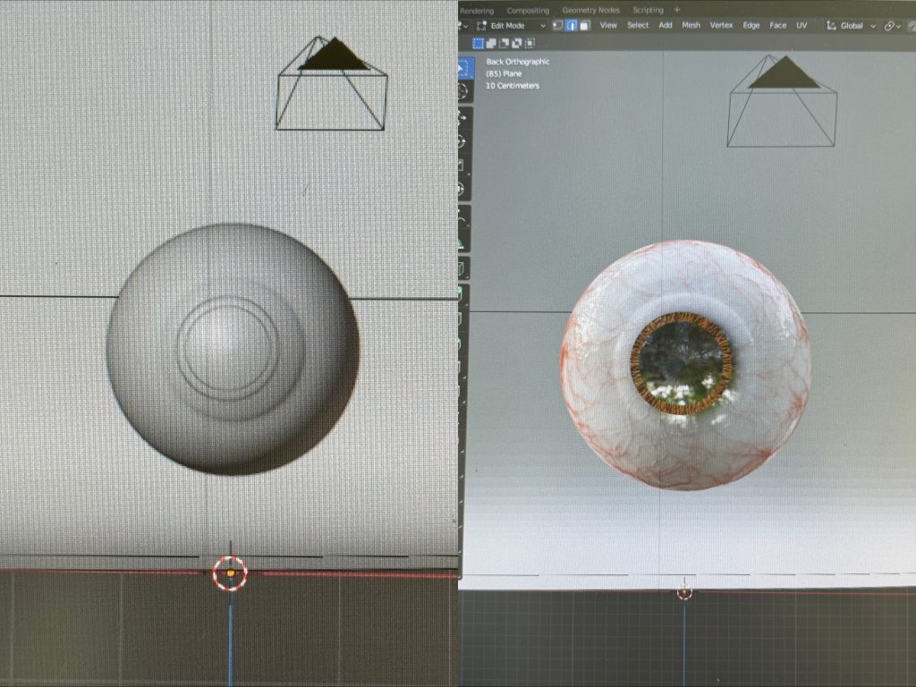Image resolution: width=916 pixels, height=687 pixels.
Task: Choose the Move tool in toolbar
Action: 463,117
